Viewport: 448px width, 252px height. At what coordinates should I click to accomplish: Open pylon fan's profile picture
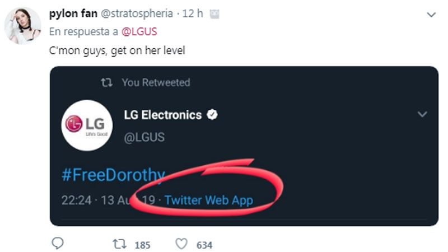23,26
